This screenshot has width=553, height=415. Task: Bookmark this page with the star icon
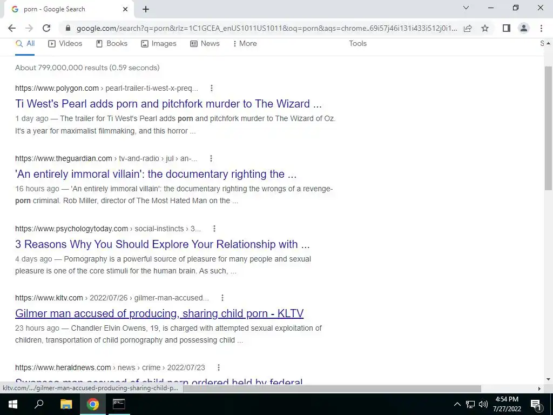485,28
